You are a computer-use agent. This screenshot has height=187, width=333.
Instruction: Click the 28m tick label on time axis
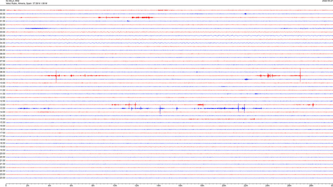(x=311, y=186)
